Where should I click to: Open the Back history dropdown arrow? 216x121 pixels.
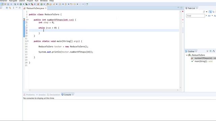(77, 4)
